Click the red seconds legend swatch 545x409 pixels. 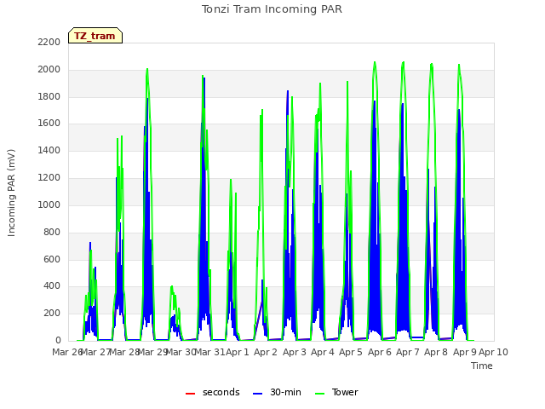click(190, 394)
